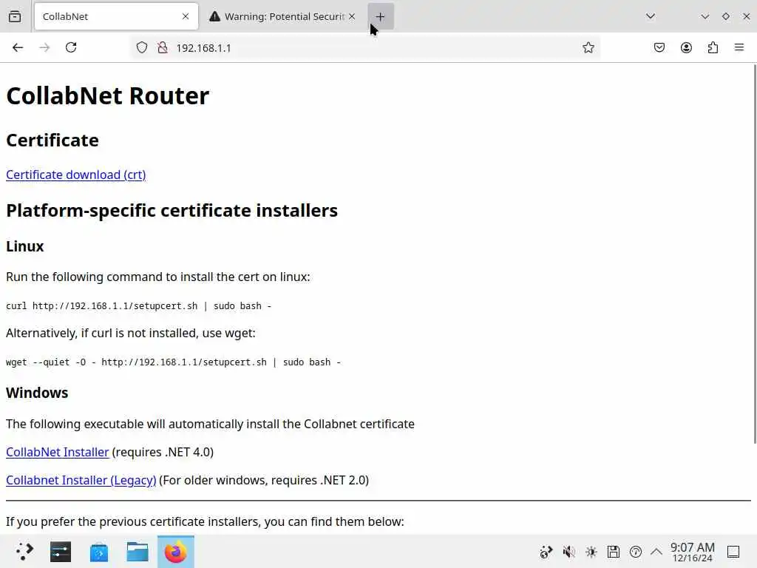Click the window minimize chevron button

click(x=705, y=16)
